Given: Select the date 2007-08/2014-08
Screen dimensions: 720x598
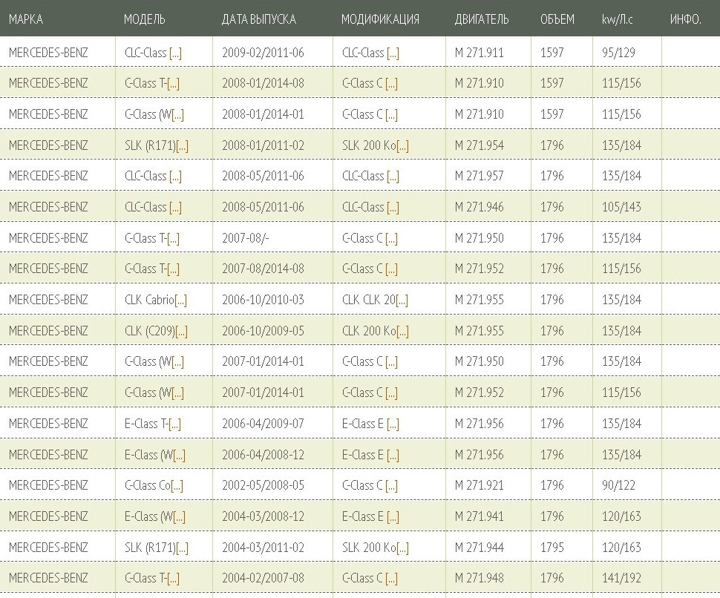Looking at the screenshot, I should click(x=263, y=269).
